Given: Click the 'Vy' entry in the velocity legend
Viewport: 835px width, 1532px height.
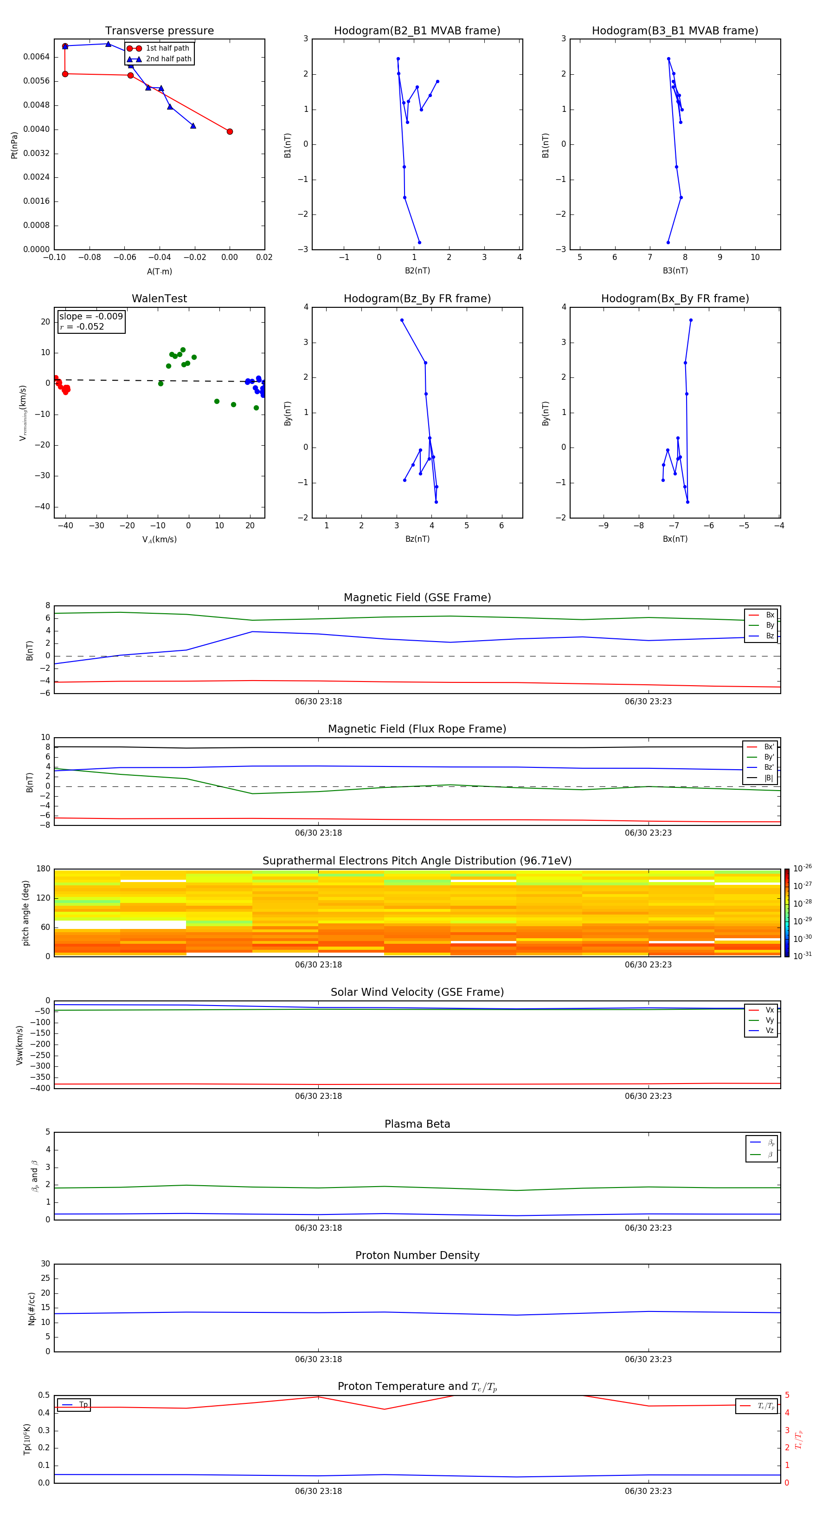Looking at the screenshot, I should [761, 1020].
